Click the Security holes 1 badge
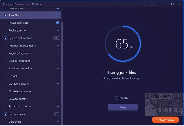 pyautogui.click(x=57, y=114)
